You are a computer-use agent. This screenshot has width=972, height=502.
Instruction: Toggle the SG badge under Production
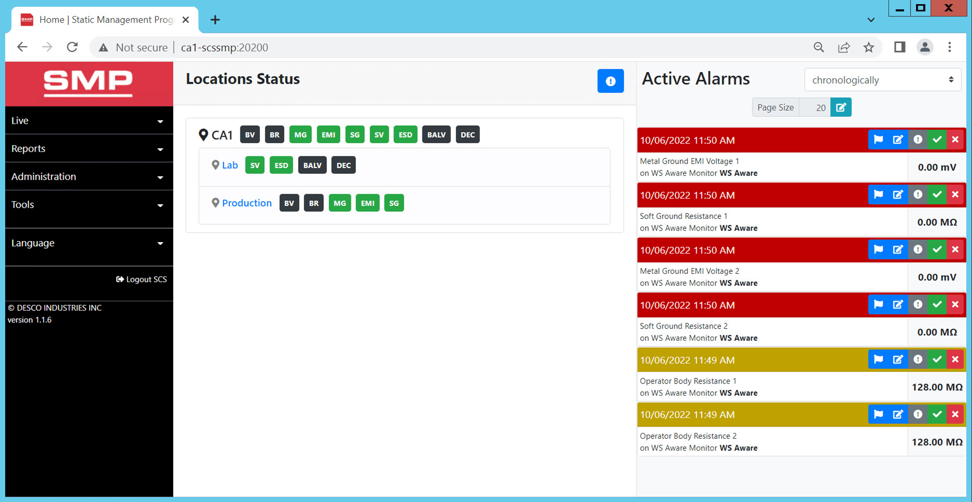pyautogui.click(x=394, y=202)
